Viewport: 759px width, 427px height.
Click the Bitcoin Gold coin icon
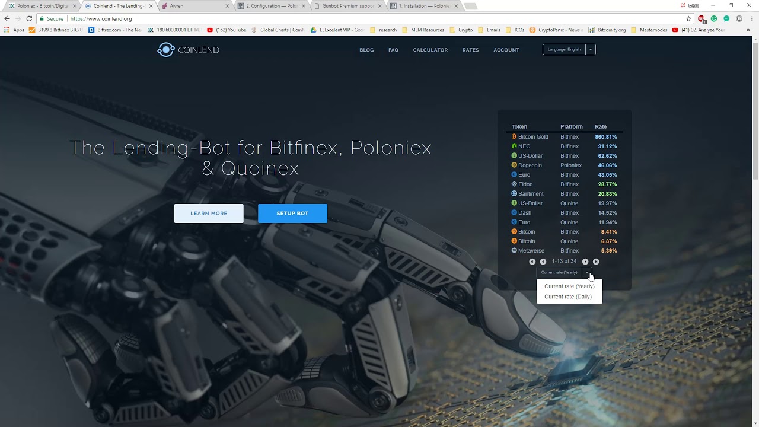click(x=514, y=136)
